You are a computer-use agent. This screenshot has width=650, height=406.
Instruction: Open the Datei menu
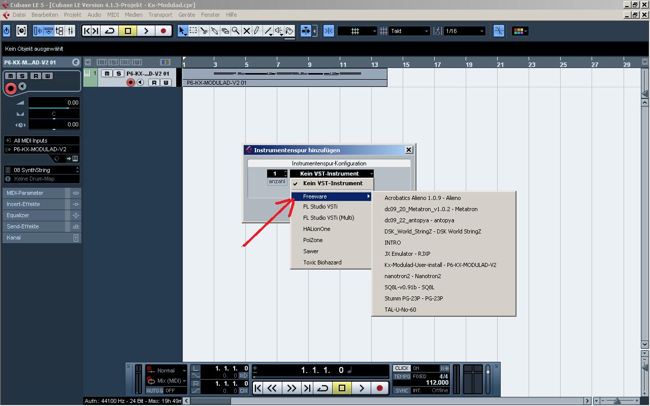(19, 15)
